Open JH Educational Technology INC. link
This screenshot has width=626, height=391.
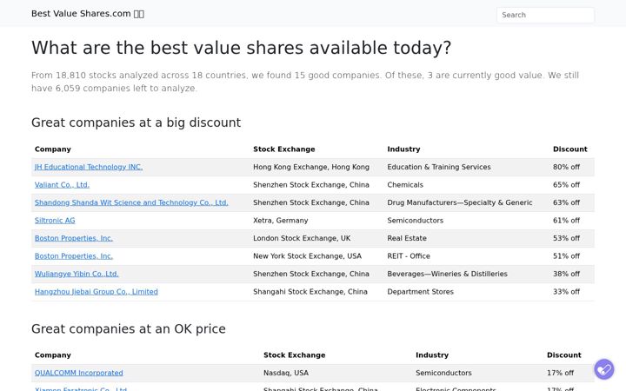point(89,167)
